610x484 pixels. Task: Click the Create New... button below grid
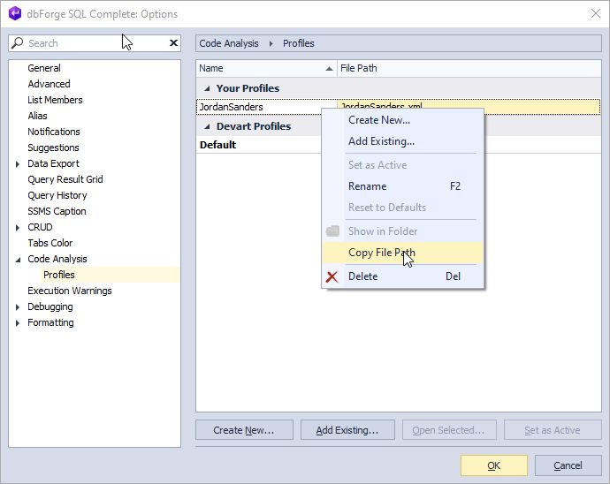244,430
